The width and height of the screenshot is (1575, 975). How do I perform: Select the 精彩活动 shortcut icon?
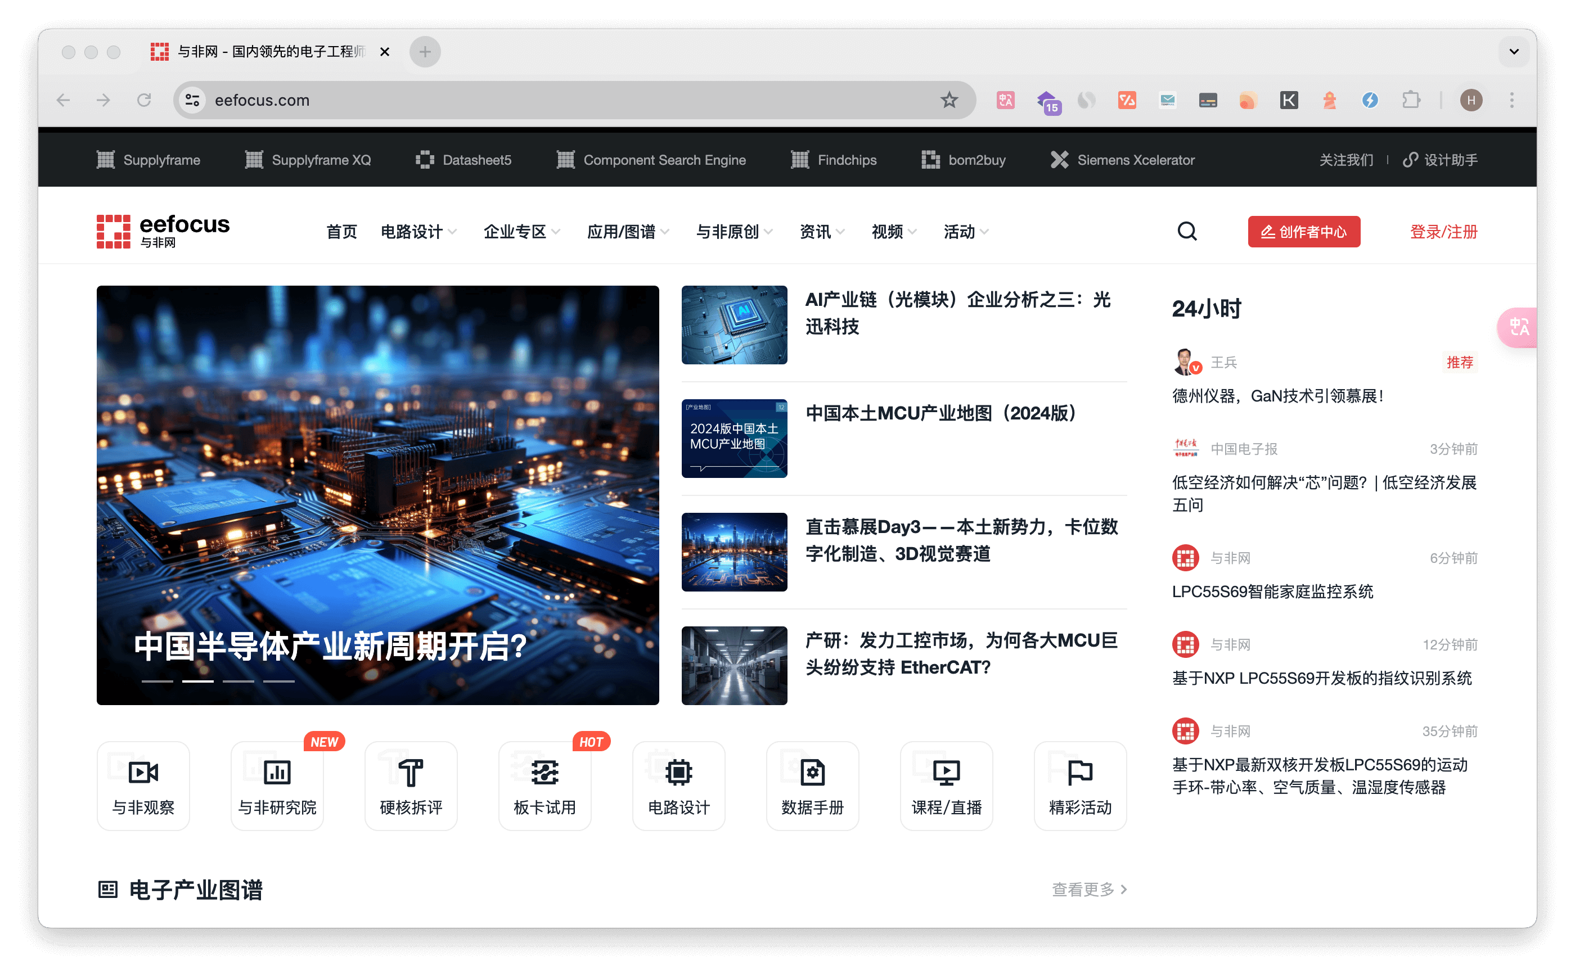[x=1079, y=786]
